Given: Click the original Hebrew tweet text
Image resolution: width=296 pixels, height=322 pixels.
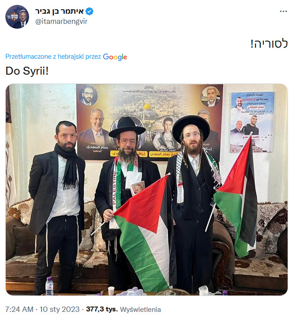Looking at the screenshot, I should [x=269, y=44].
